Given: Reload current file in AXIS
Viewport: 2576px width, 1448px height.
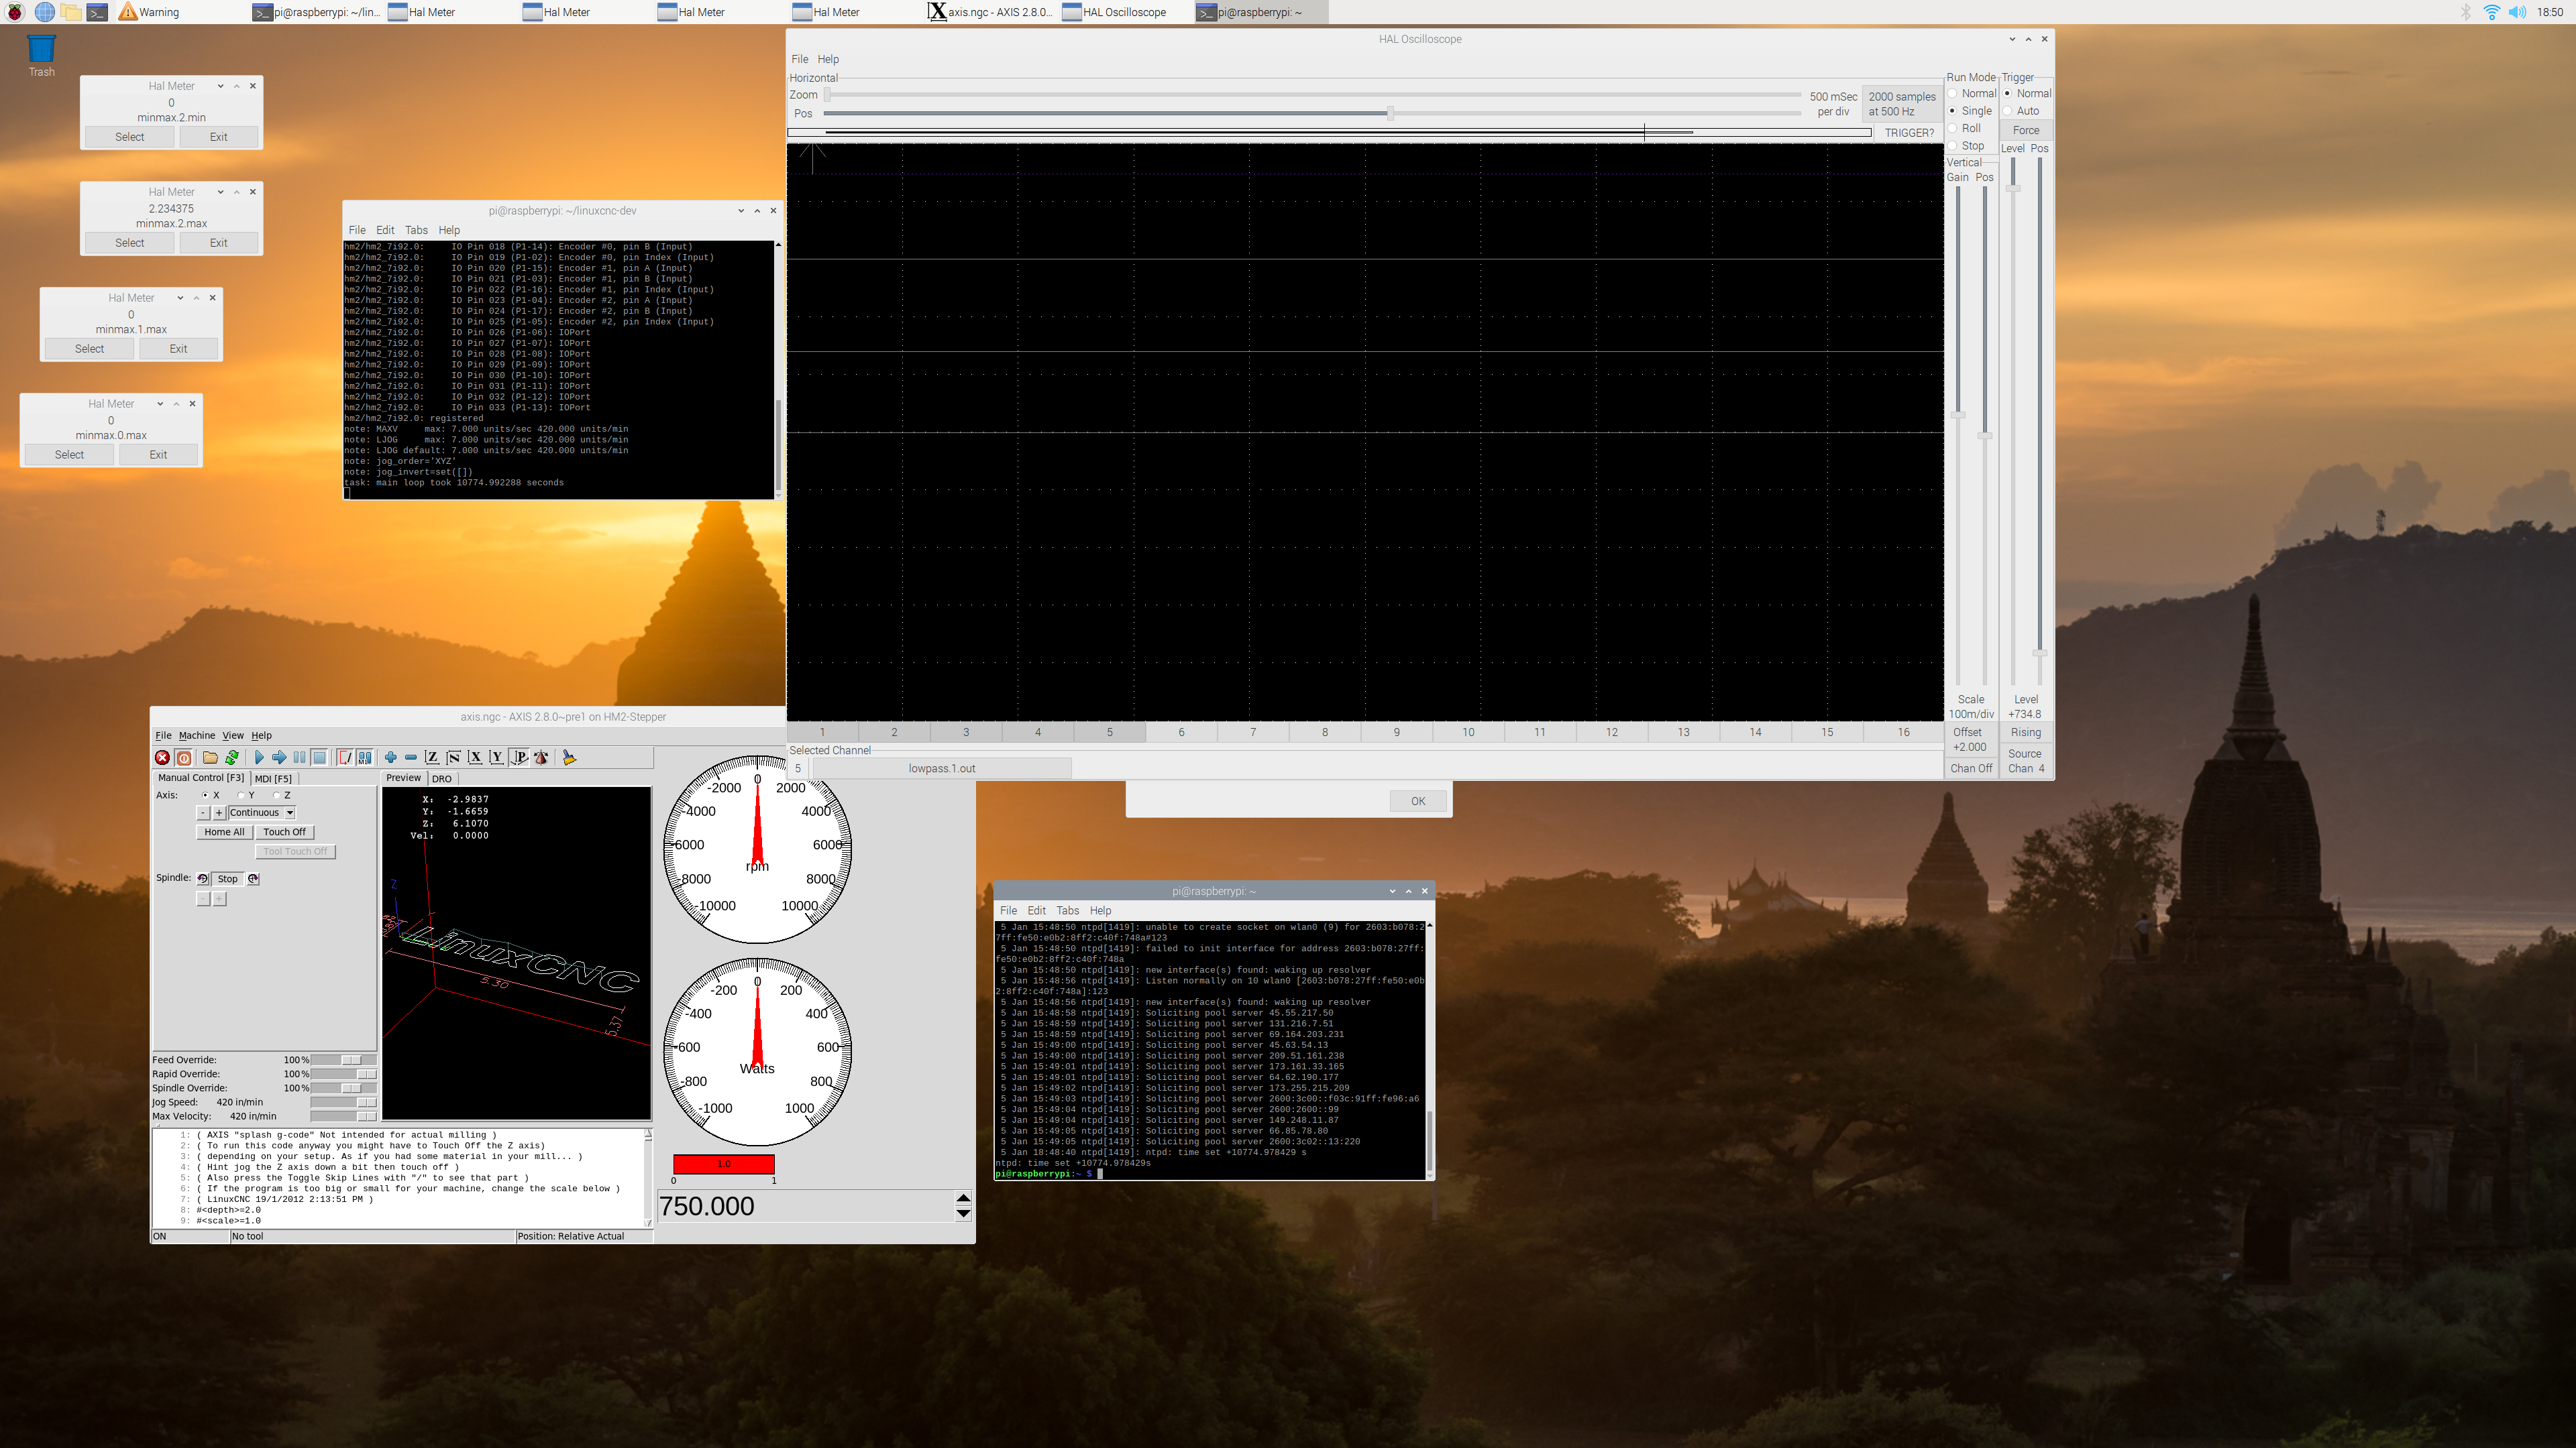Looking at the screenshot, I should (232, 758).
